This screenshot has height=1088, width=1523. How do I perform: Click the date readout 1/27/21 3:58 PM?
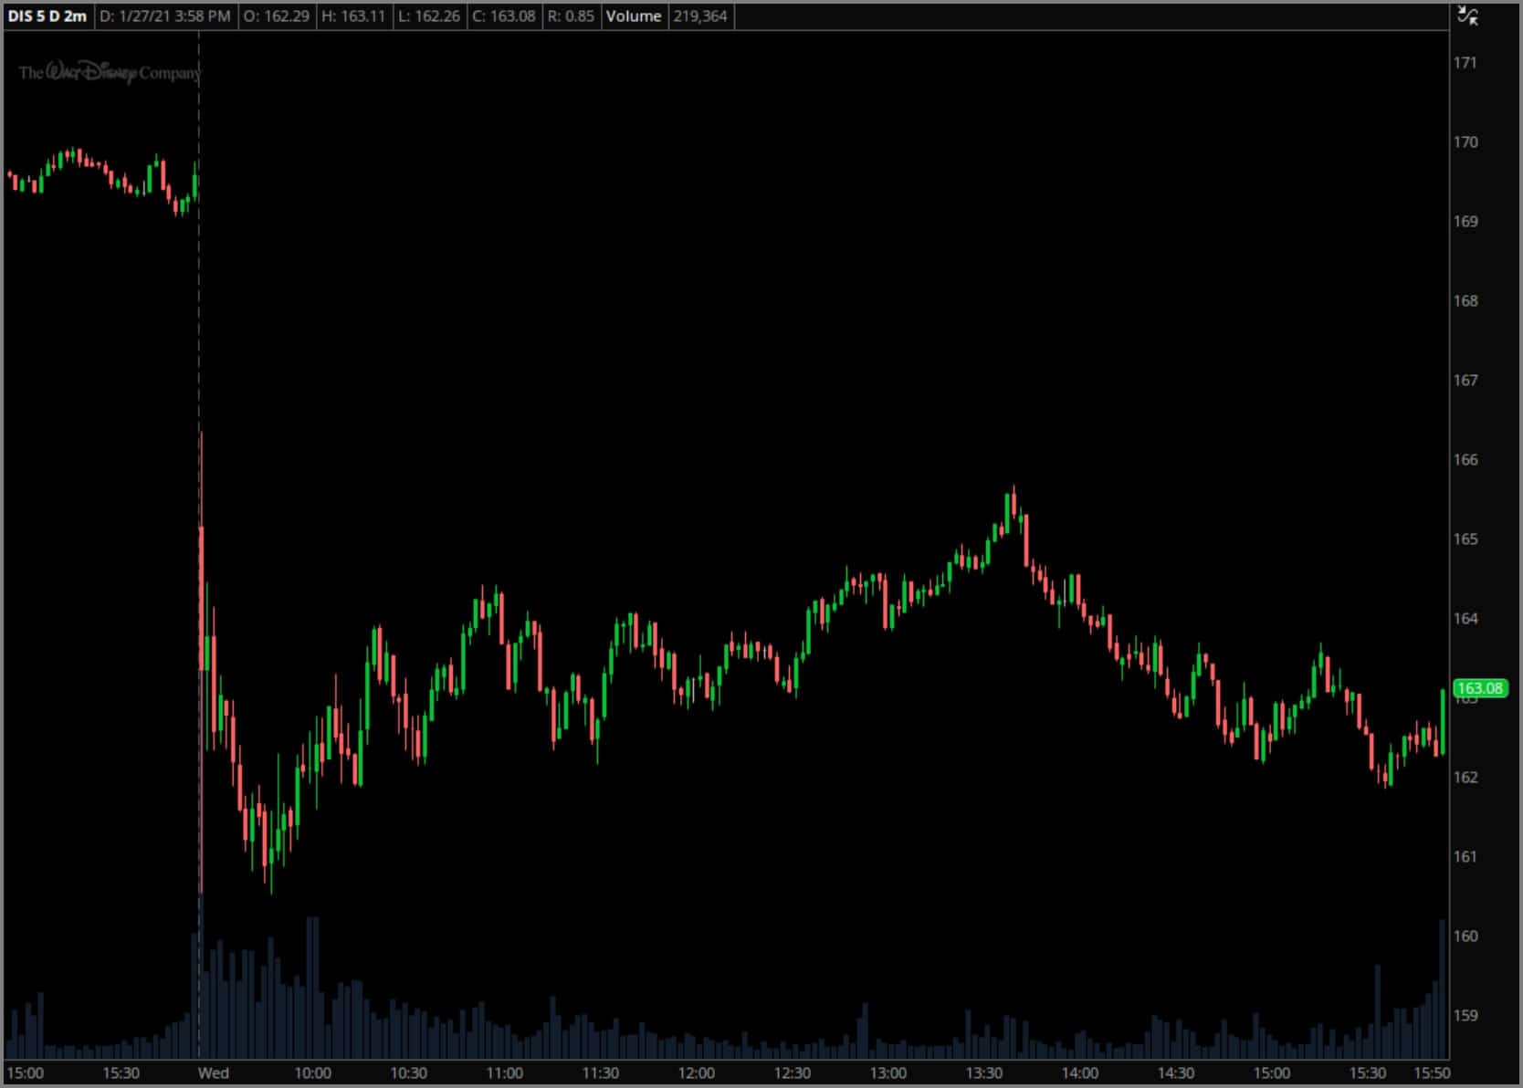click(x=164, y=16)
